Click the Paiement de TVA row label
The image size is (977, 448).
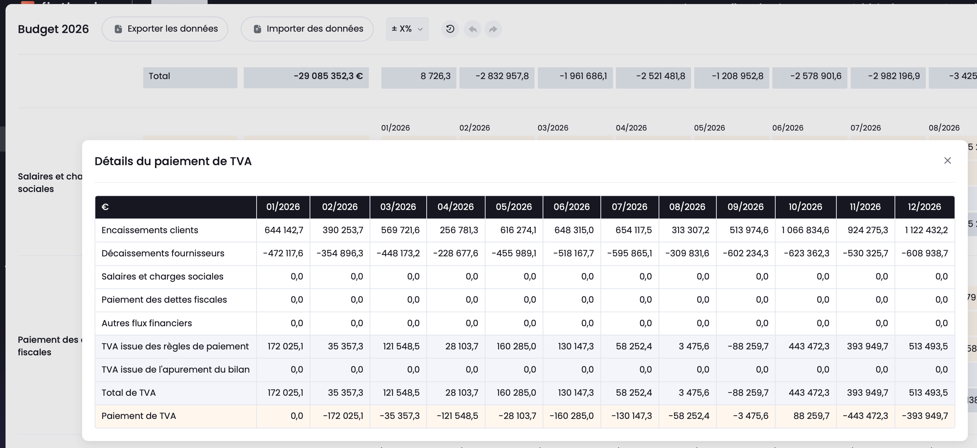[139, 416]
